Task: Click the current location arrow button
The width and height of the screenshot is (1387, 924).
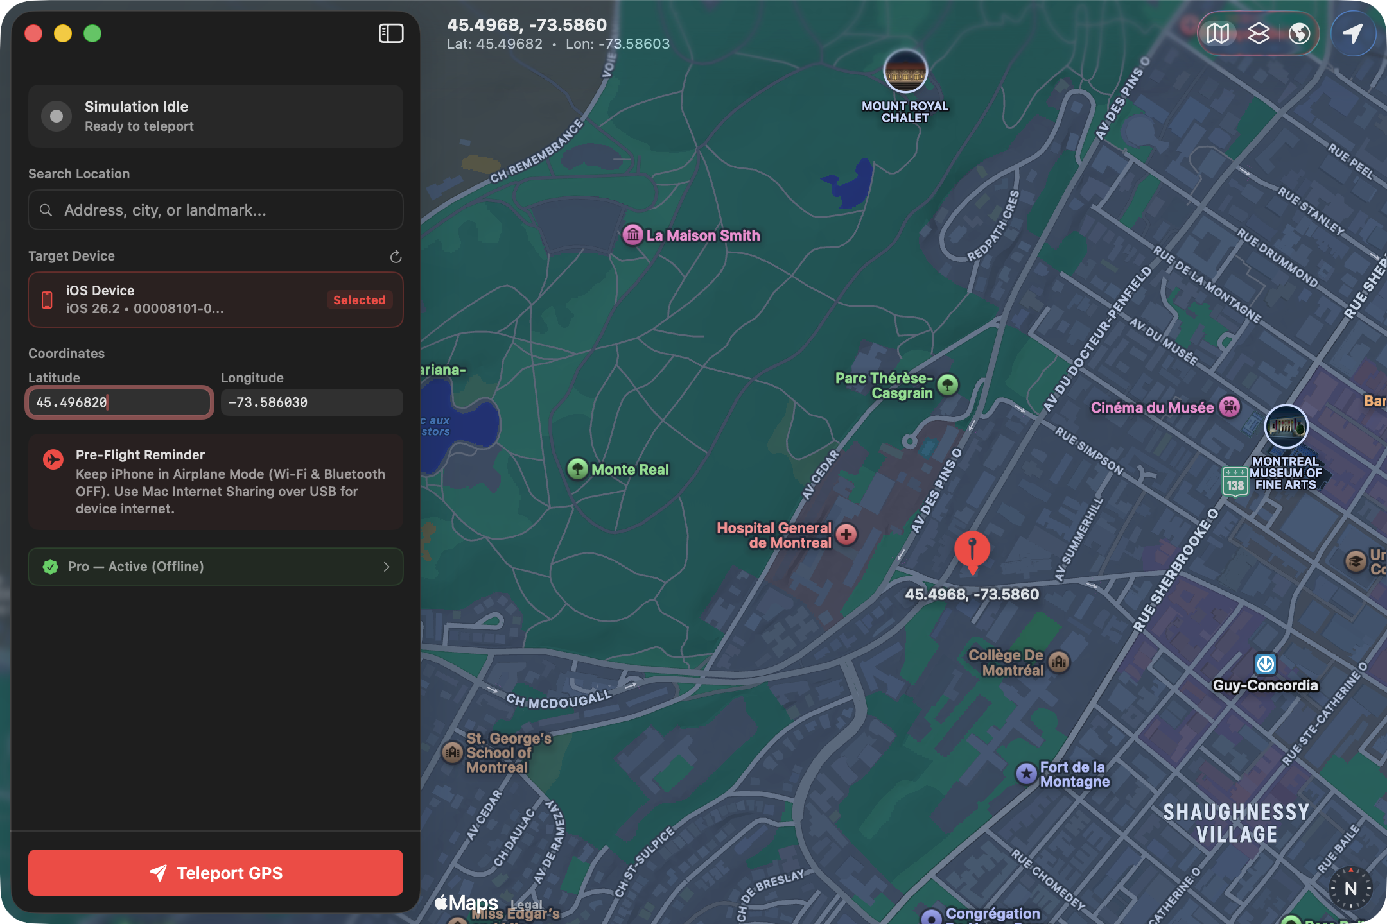Action: [1353, 33]
